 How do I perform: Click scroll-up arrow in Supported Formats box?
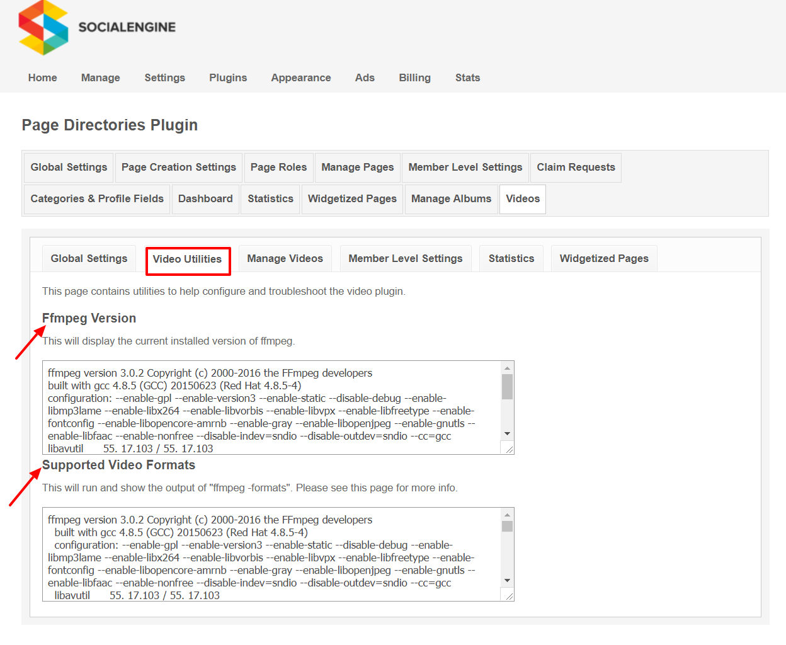coord(507,515)
